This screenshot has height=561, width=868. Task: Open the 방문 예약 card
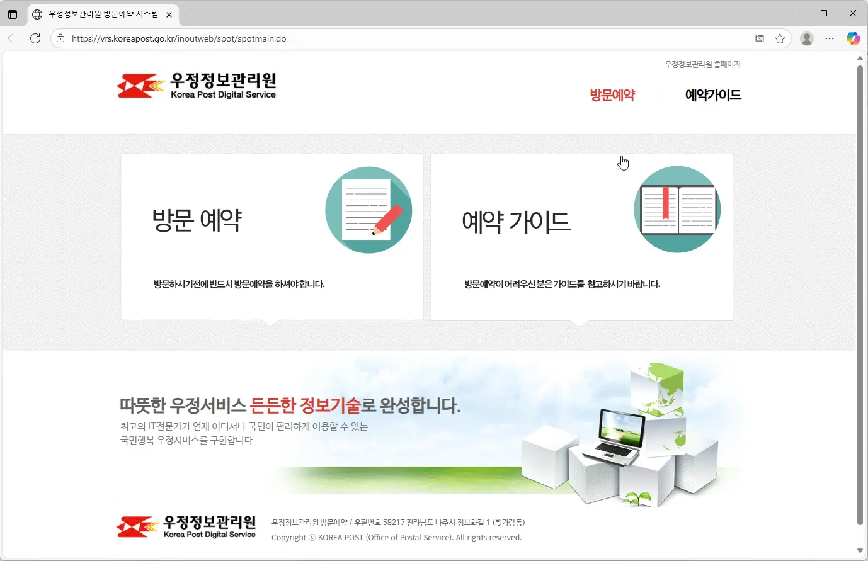pyautogui.click(x=271, y=236)
